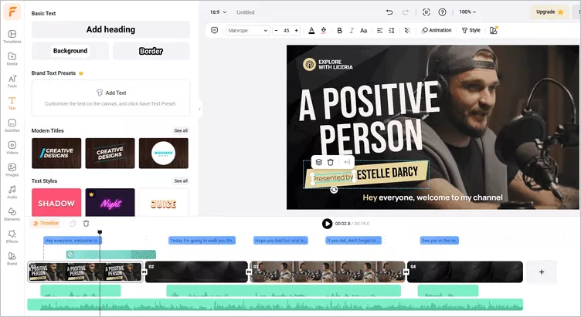
Task: Open the Effects panel in sidebar
Action: 12,235
